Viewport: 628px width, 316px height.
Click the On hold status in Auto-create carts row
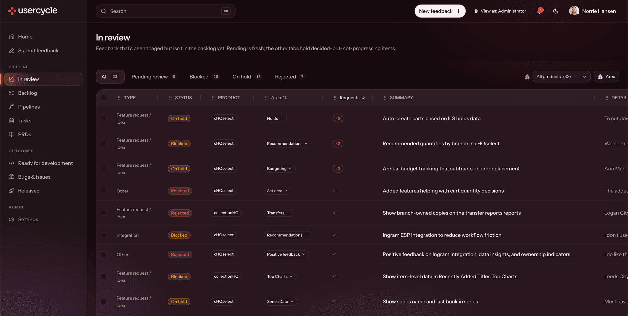click(x=179, y=118)
